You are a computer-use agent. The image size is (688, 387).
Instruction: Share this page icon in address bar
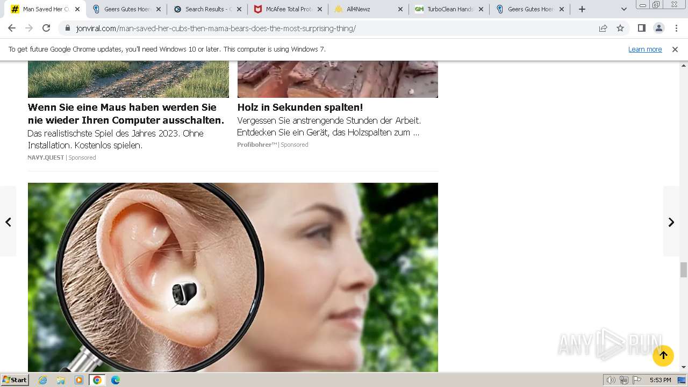(603, 28)
